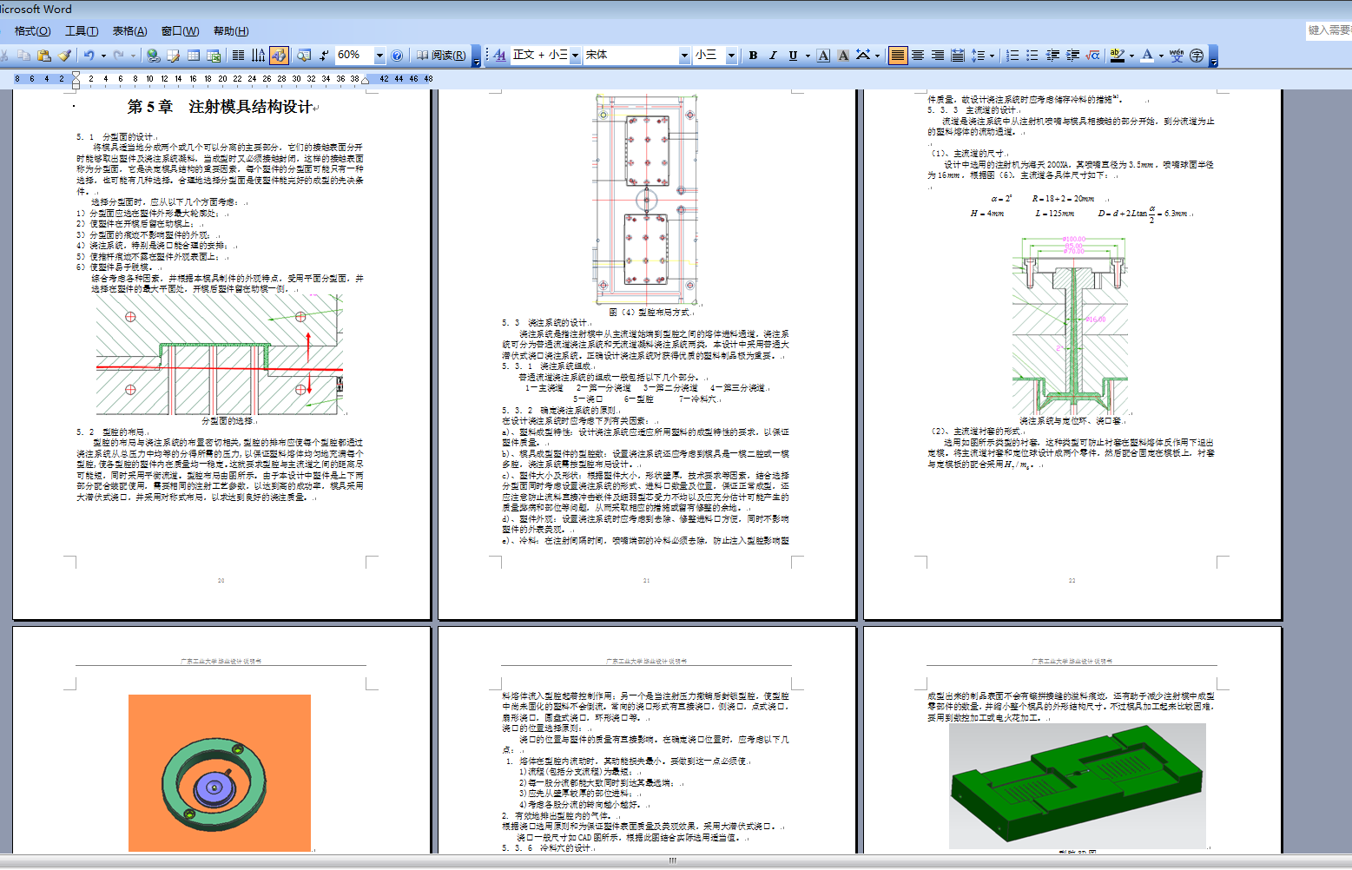Undo the last action
1352x870 pixels.
pos(89,56)
